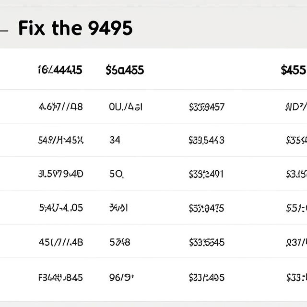
Task: Click the bold '$455' header value
Action: point(294,70)
